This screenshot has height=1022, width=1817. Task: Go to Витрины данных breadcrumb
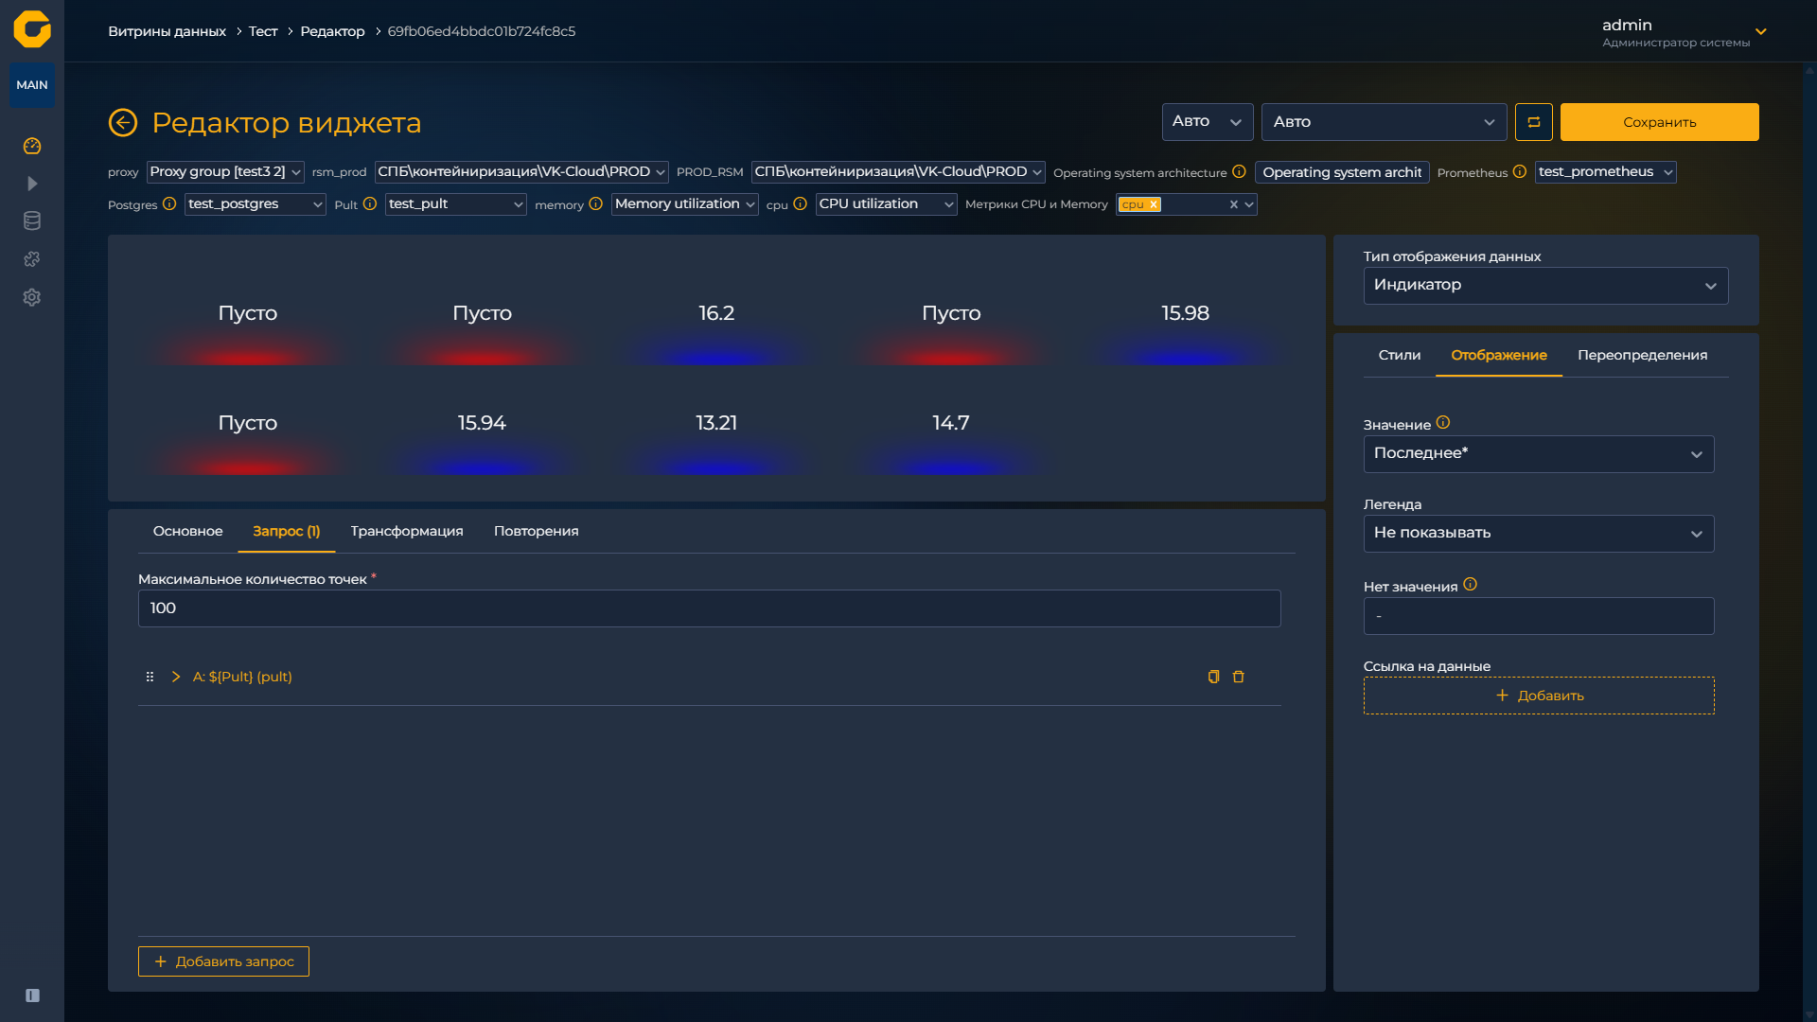[167, 31]
